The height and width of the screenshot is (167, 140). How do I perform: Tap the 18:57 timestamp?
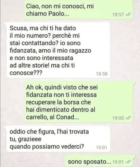pyautogui.click(x=118, y=14)
